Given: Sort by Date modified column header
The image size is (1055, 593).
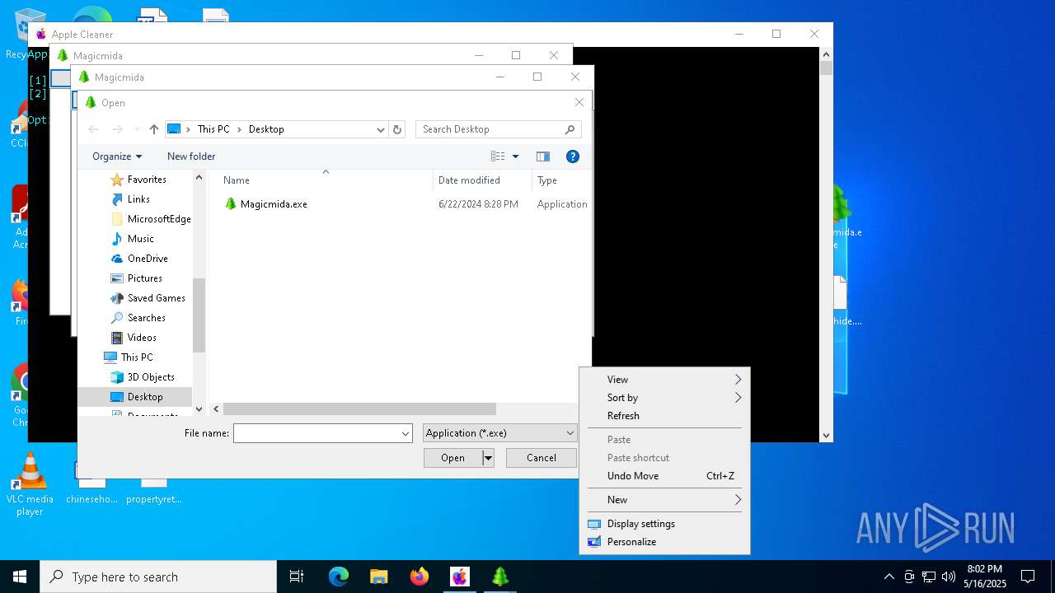Looking at the screenshot, I should tap(483, 180).
